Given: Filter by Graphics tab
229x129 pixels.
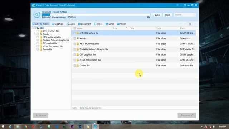Looking at the screenshot, I should (57, 24).
